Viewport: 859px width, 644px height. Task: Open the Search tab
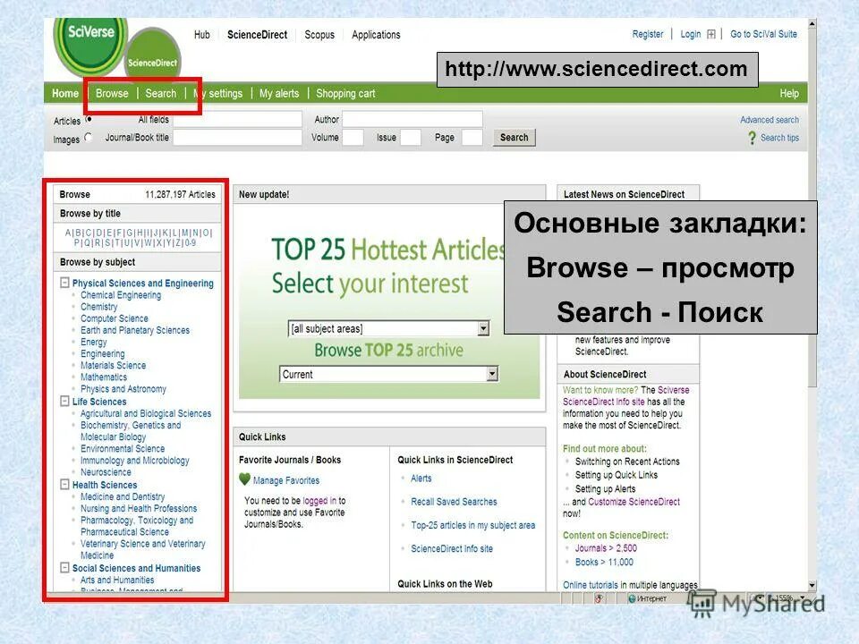point(161,93)
